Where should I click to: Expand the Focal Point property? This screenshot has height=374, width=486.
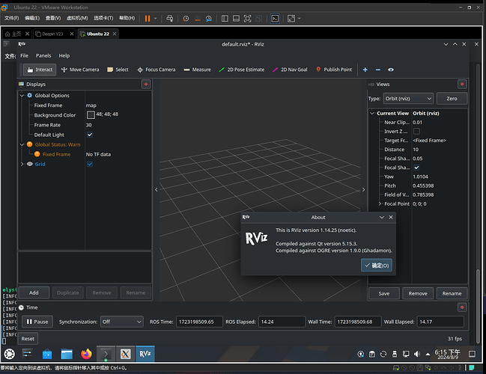tap(380, 203)
